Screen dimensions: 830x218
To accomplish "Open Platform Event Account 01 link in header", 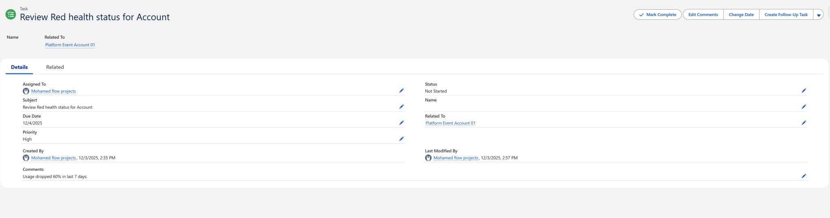I will 70,45.
